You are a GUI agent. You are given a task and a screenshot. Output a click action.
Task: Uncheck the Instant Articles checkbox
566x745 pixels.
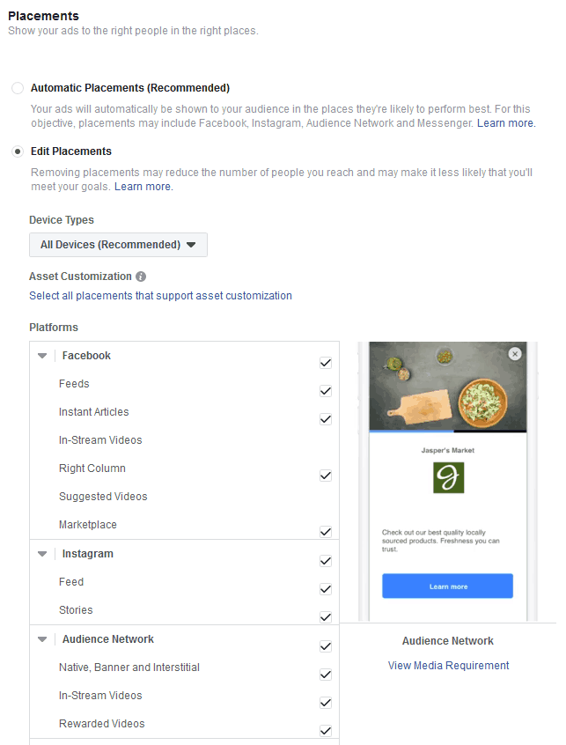(326, 419)
